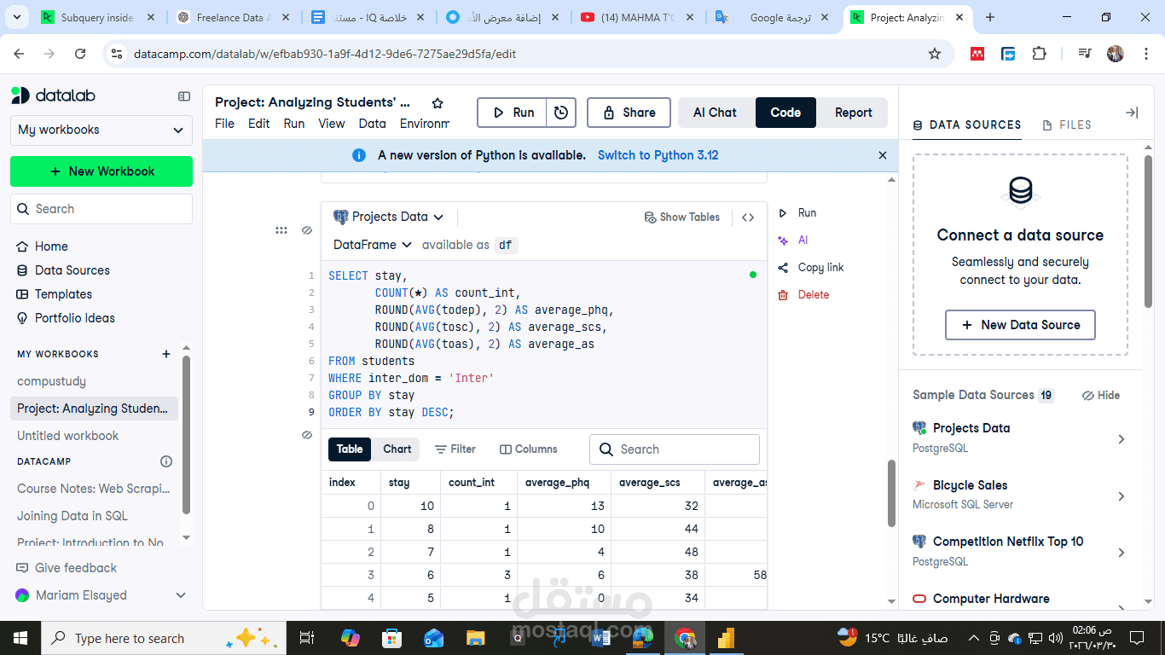Open the DataFrame output type dropdown
Viewport: 1165px width, 655px height.
click(372, 245)
